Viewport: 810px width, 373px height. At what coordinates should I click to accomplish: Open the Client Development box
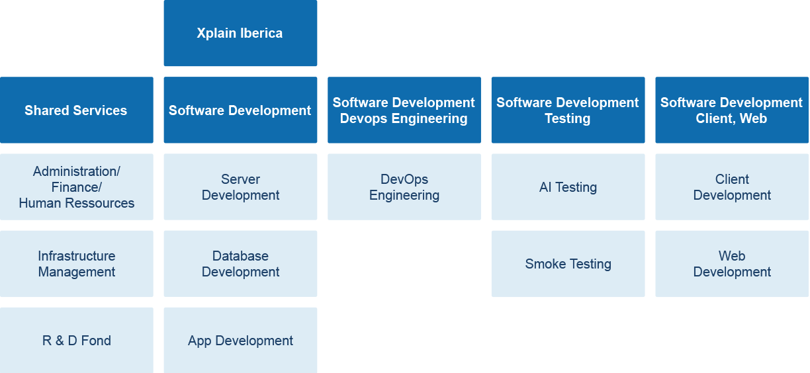click(x=732, y=187)
